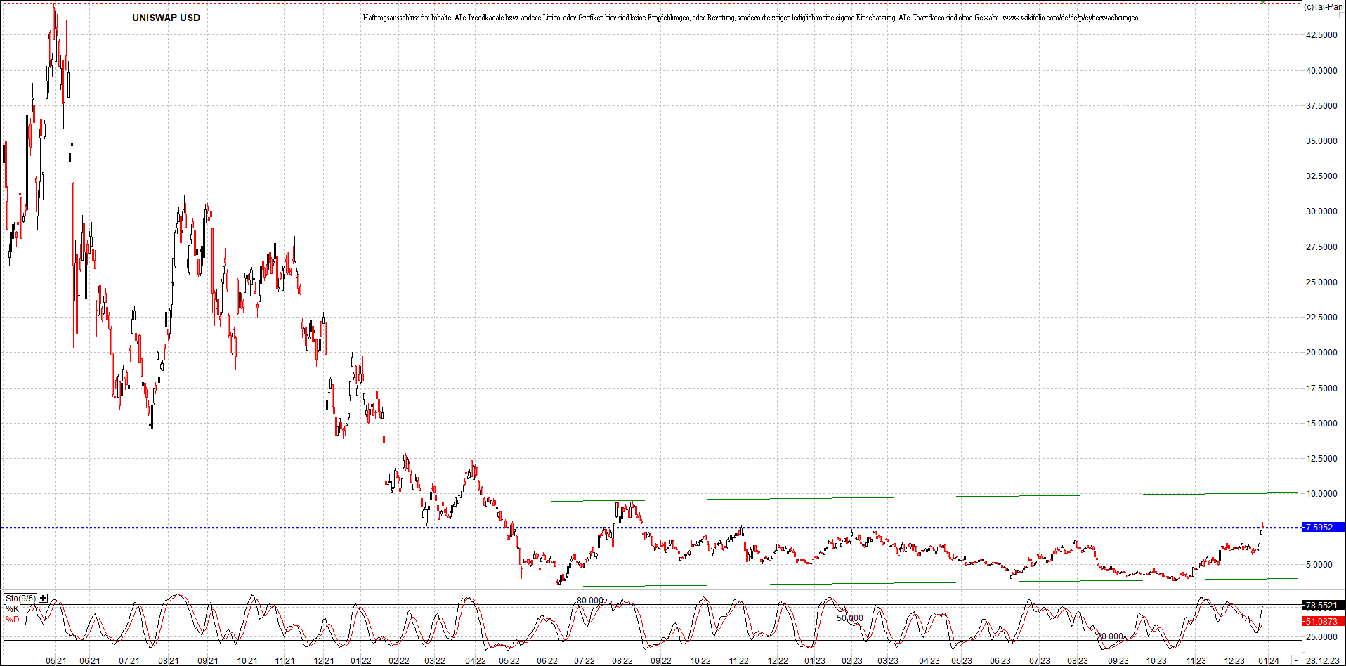
Task: Select the 20.000 stochastic level label
Action: tap(1110, 636)
